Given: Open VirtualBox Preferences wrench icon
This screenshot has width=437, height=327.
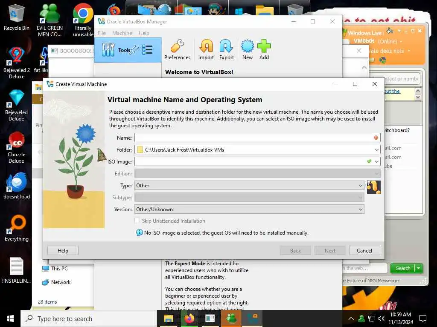Looking at the screenshot, I should point(177,49).
